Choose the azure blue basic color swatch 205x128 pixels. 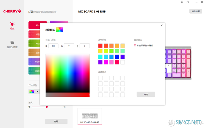tap(111, 57)
